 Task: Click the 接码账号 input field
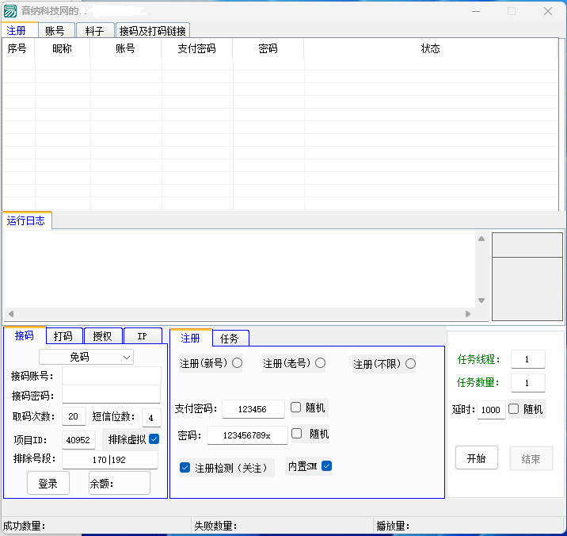111,375
